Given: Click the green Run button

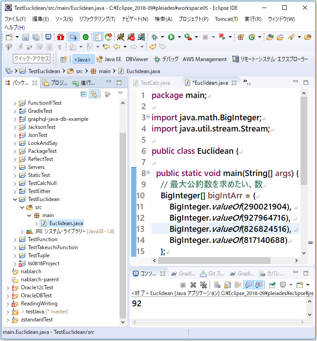Looking at the screenshot, I should pyautogui.click(x=171, y=37).
